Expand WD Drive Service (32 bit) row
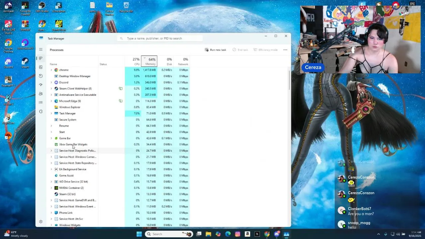Image resolution: width=425 pixels, height=239 pixels. click(x=51, y=182)
